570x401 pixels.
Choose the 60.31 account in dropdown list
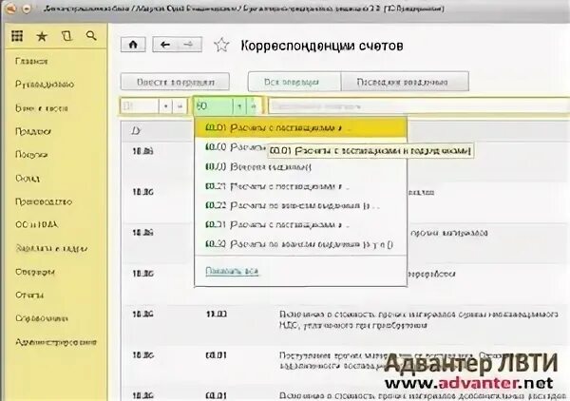pos(300,225)
